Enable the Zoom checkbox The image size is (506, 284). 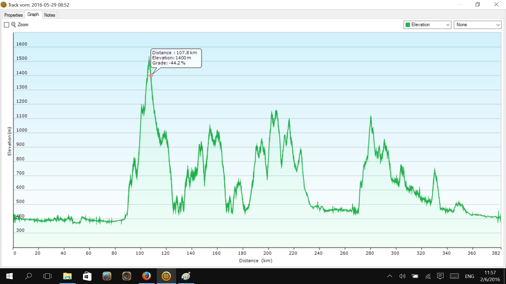click(x=7, y=25)
